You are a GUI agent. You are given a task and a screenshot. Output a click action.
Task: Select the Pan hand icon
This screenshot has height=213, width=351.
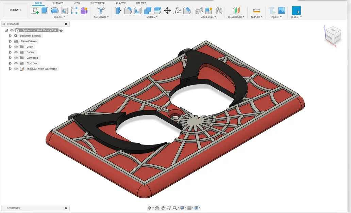pos(163,208)
